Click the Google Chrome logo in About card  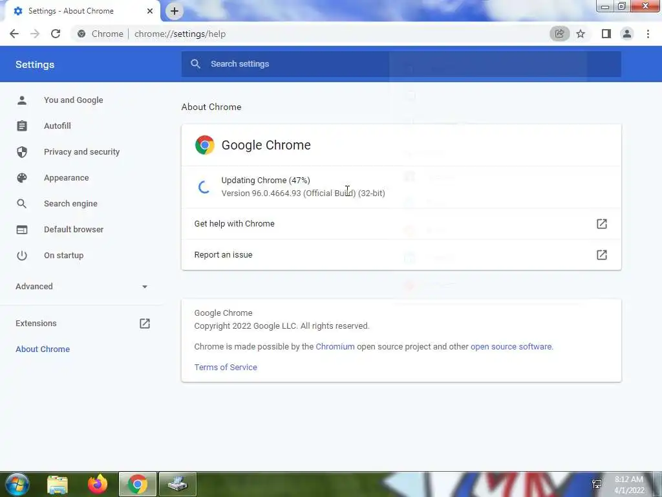pyautogui.click(x=205, y=145)
